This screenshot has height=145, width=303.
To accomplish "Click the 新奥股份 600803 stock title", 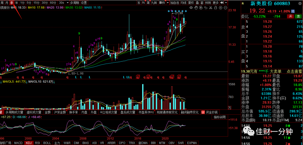I will pos(270,3).
